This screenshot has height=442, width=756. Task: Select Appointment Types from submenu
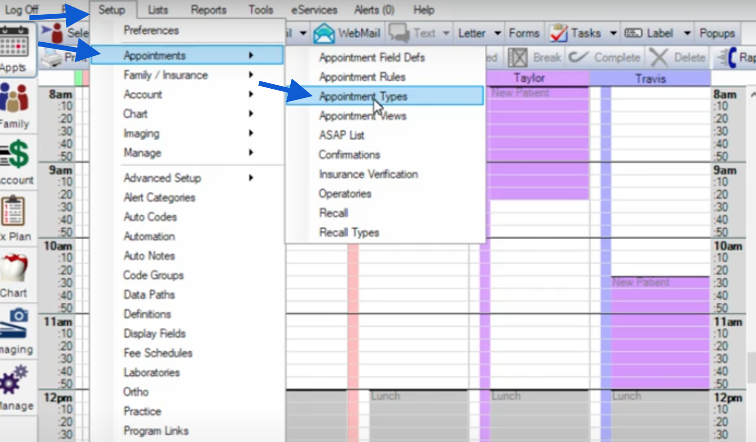(363, 97)
